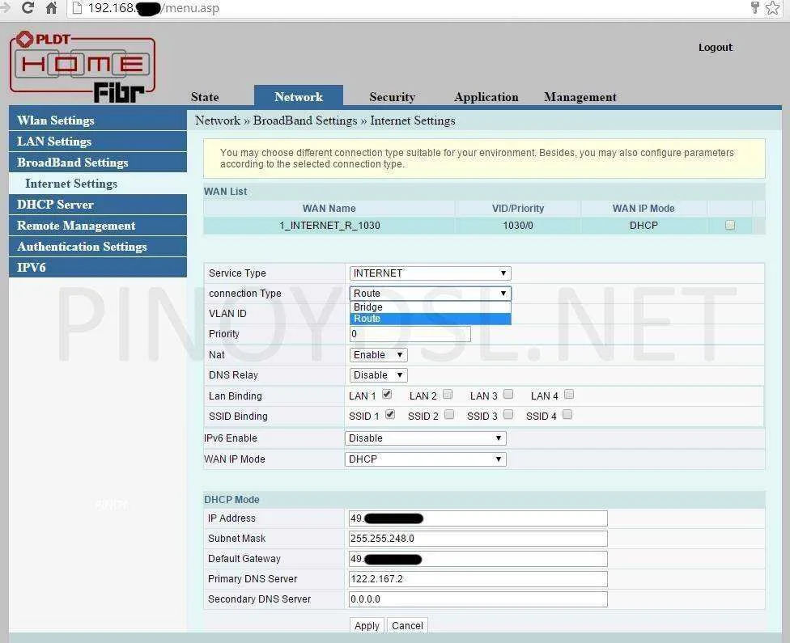This screenshot has width=790, height=643.
Task: Uncheck SSID 1 binding checkbox
Action: (x=390, y=414)
